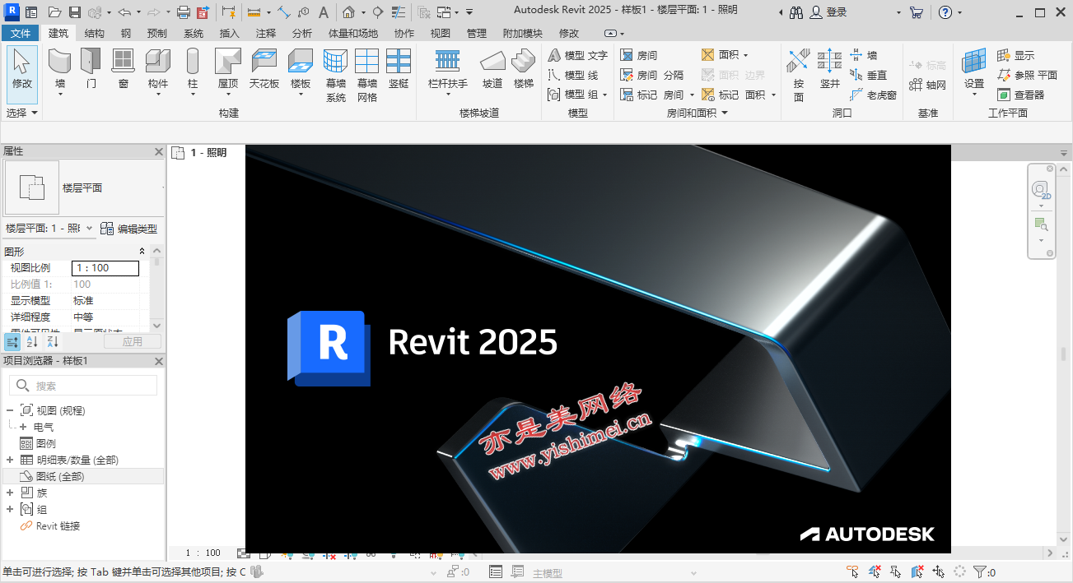Click the Model Text (模型 文字) tool
The height and width of the screenshot is (583, 1073).
point(578,55)
